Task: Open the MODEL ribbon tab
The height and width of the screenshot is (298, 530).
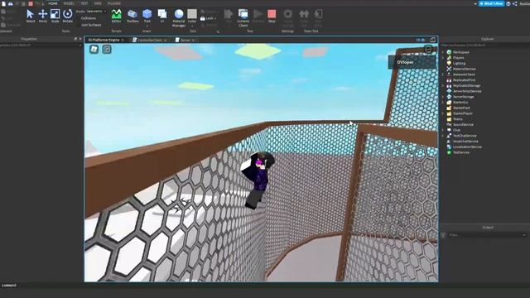Action: [69, 3]
